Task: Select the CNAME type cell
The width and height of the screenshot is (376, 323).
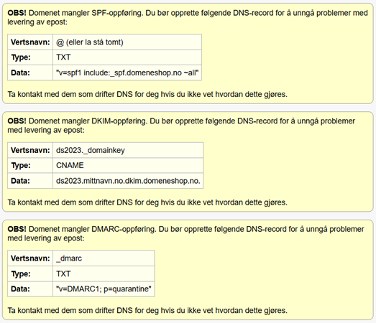Action: click(128, 166)
